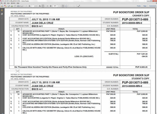
Task: Click order number PUP-20130713-889 in cashier's copy
Action: point(135,19)
